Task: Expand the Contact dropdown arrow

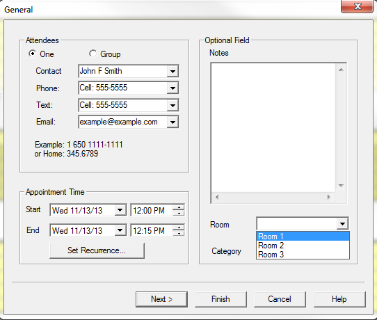Action: [x=173, y=71]
